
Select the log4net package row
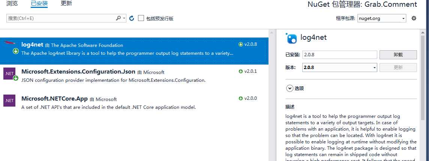(x=134, y=51)
